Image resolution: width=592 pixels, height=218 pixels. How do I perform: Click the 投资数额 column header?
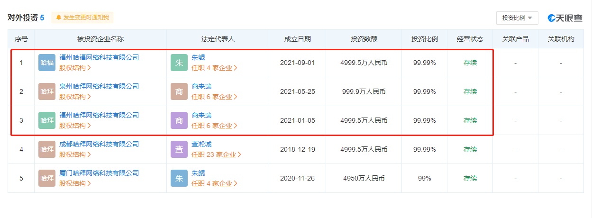(364, 39)
